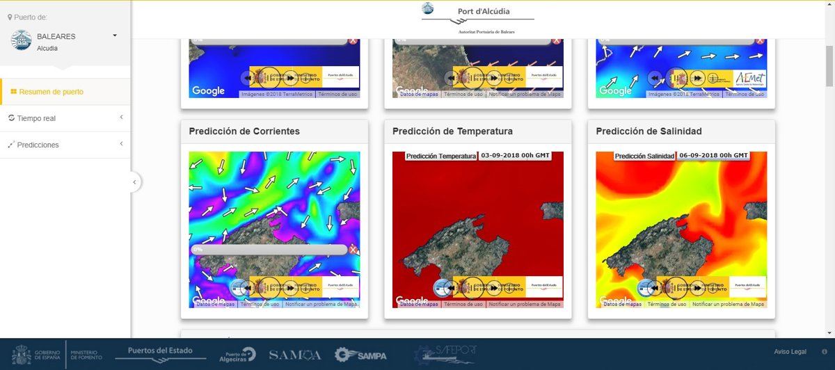
Task: Click the SAMPA logo in footer
Action: [360, 355]
